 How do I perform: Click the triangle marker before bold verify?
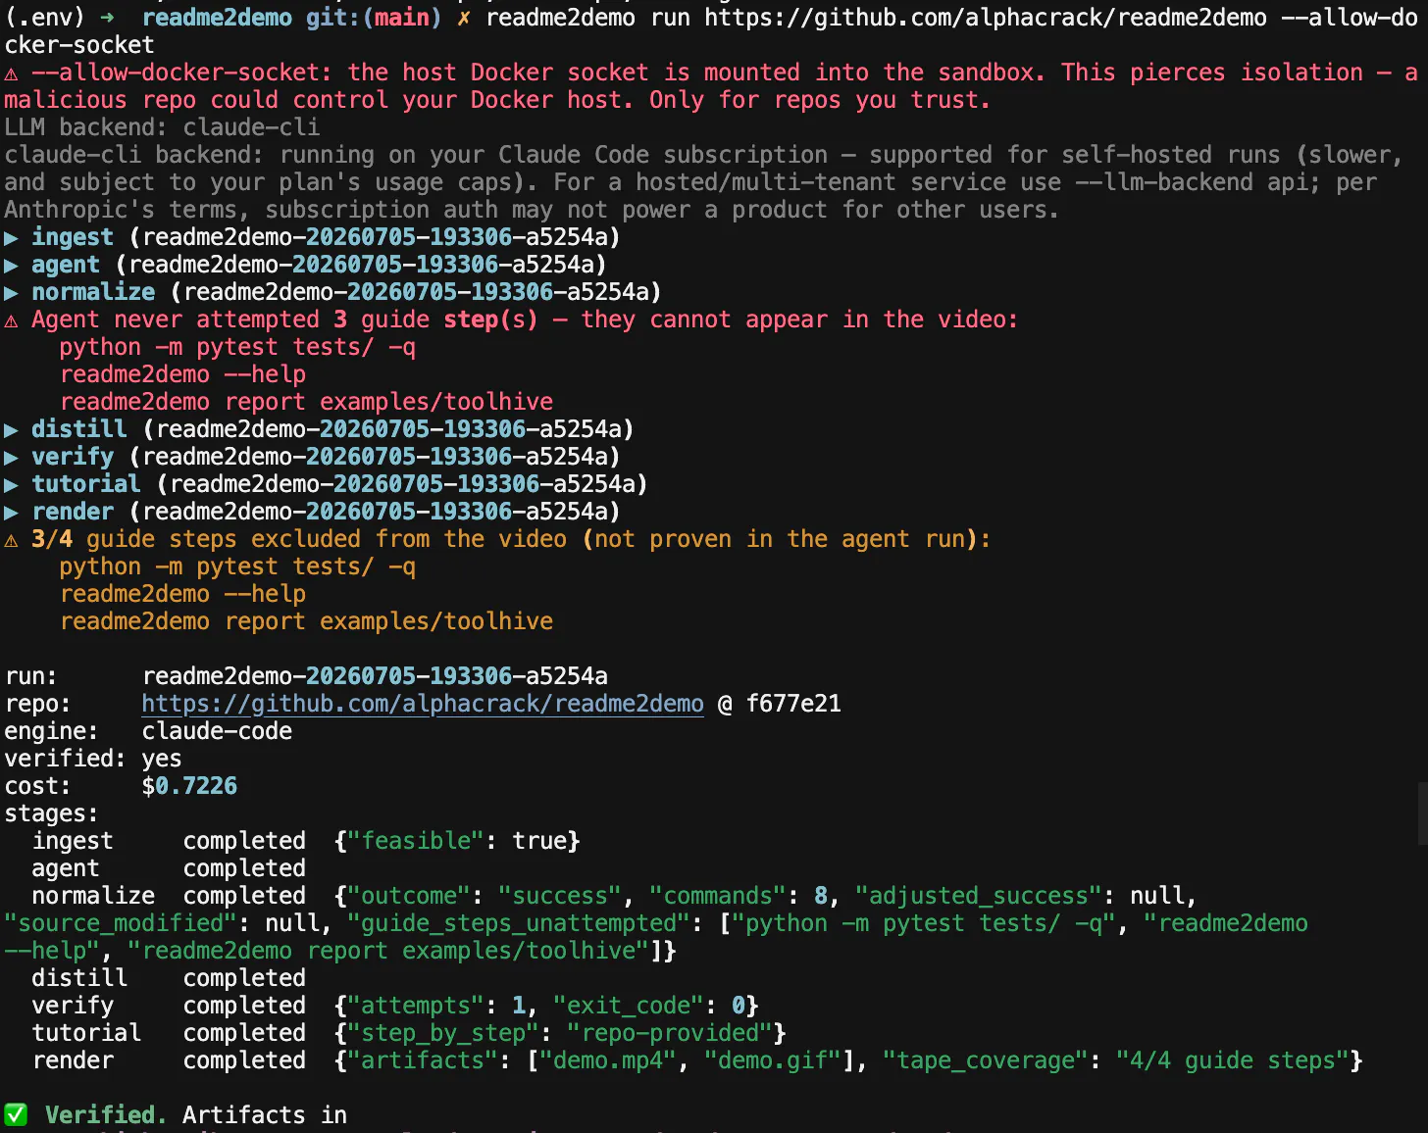(x=11, y=457)
